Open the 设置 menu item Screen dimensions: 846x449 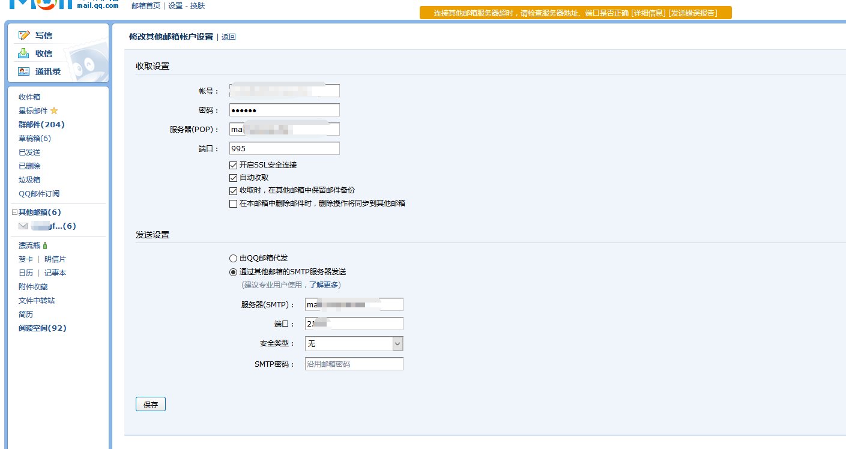(174, 5)
